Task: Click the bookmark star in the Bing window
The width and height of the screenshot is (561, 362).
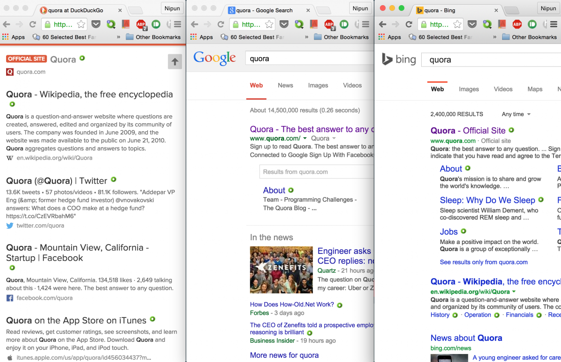Action: (457, 24)
